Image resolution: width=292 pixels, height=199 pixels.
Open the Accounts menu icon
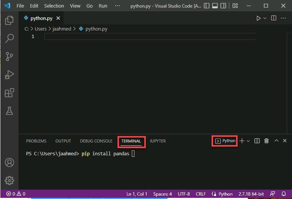[9, 162]
